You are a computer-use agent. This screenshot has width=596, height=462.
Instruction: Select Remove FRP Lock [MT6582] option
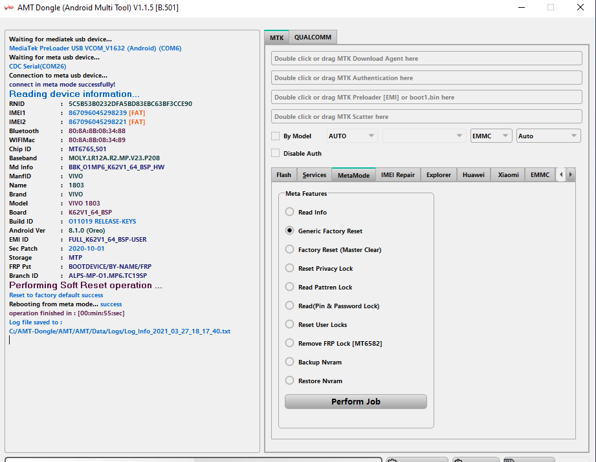[289, 343]
